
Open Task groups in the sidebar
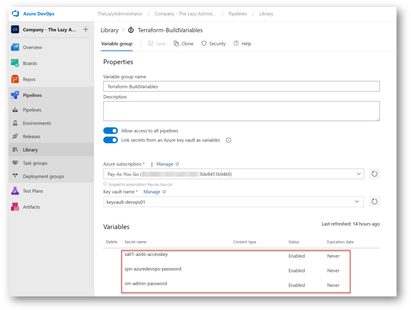click(x=51, y=163)
